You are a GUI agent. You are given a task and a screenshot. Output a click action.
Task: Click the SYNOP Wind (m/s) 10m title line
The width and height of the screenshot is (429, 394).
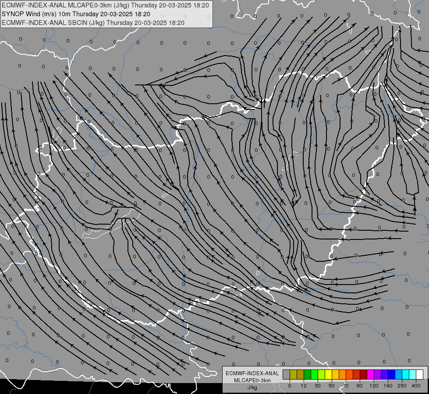tap(76, 14)
